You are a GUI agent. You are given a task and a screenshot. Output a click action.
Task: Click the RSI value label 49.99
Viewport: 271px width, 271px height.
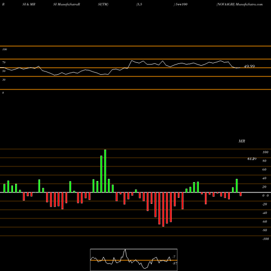point(249,66)
